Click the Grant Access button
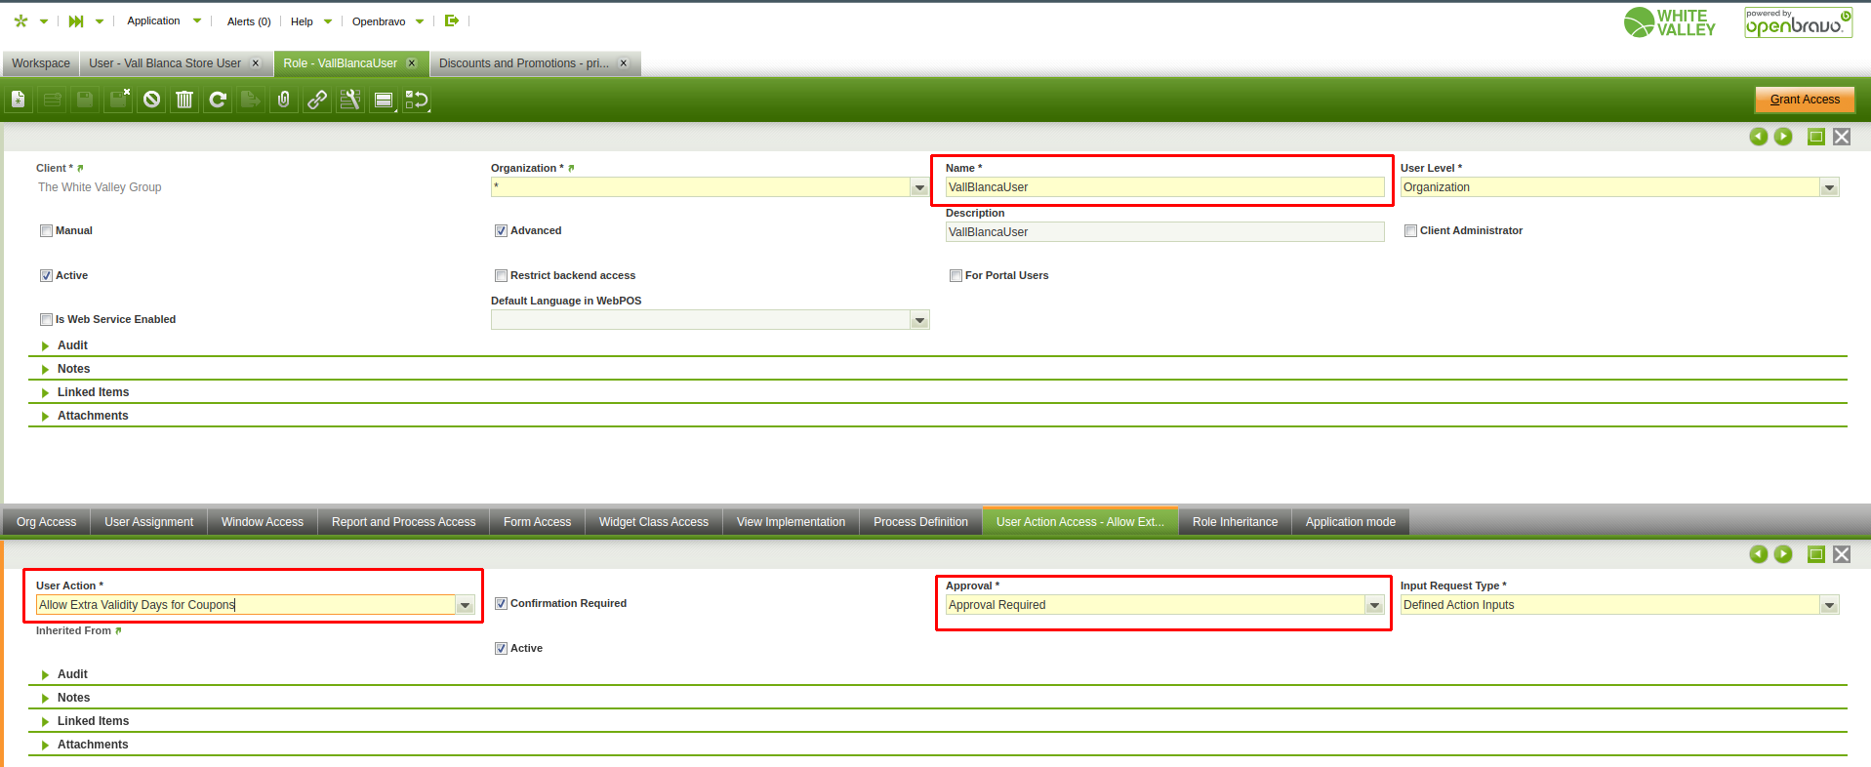Viewport: 1871px width, 767px height. (1805, 100)
